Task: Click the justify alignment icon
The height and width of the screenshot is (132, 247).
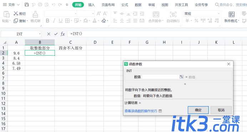Action: [135, 21]
